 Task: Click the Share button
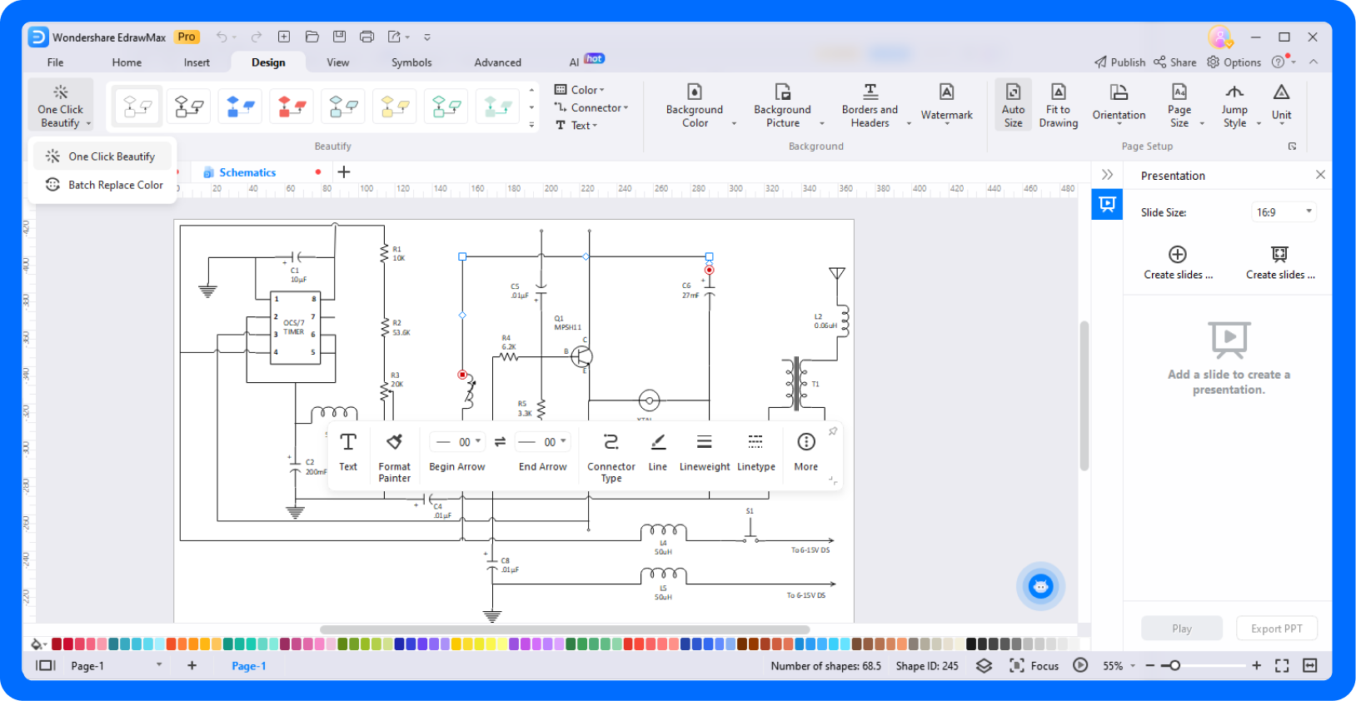(1175, 62)
